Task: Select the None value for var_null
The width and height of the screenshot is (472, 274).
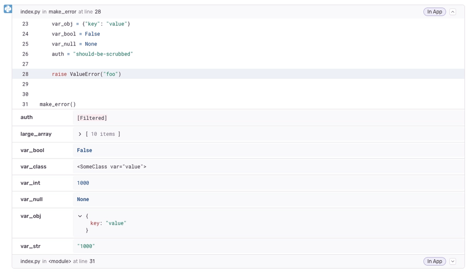Action: pyautogui.click(x=83, y=199)
